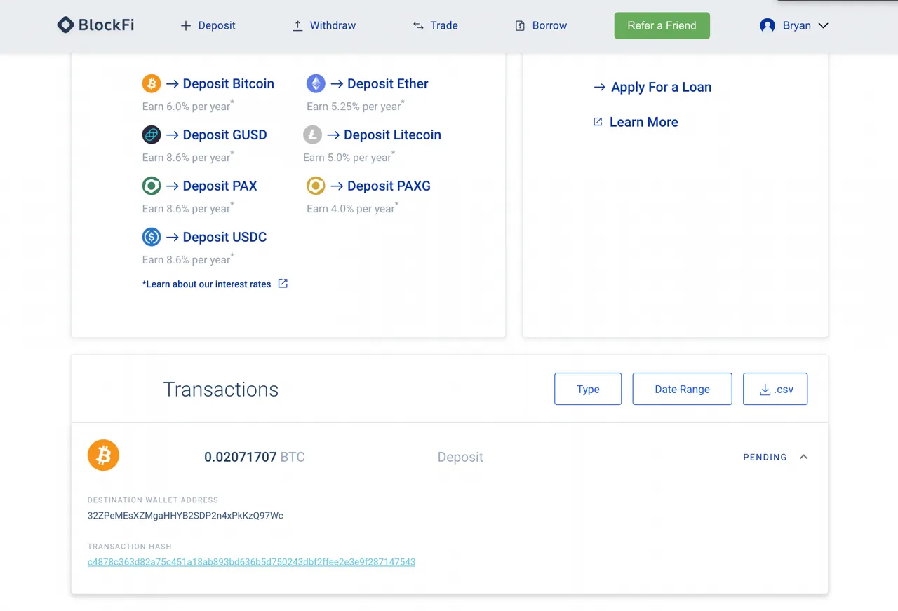The height and width of the screenshot is (611, 898).
Task: Click the TRANSACTION HASH label
Action: 130,547
